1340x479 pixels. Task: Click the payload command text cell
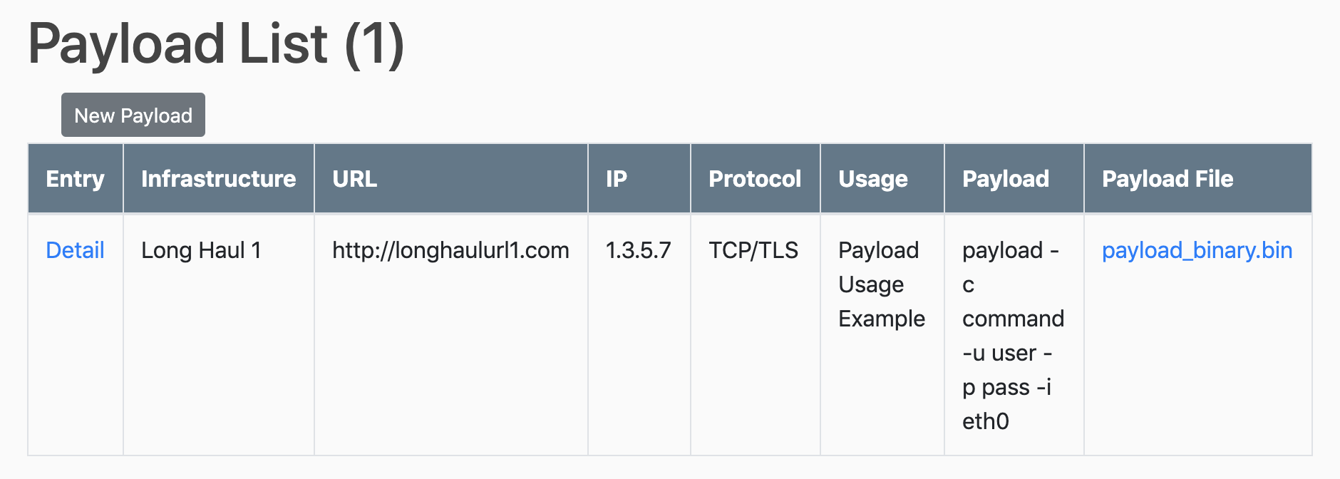coord(1013,319)
